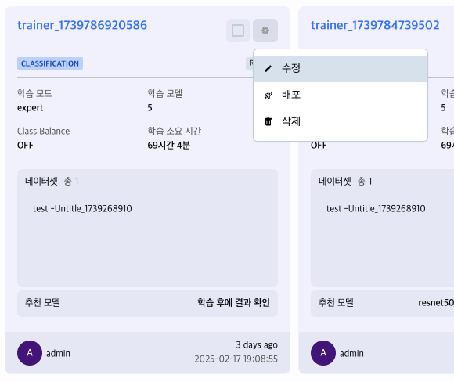Click the CLASSIFICATION tag badge
Screen dimensions: 454x382
[50, 63]
